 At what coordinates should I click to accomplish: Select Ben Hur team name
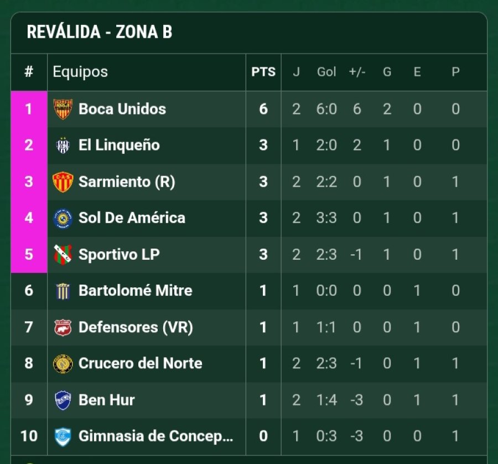point(107,400)
